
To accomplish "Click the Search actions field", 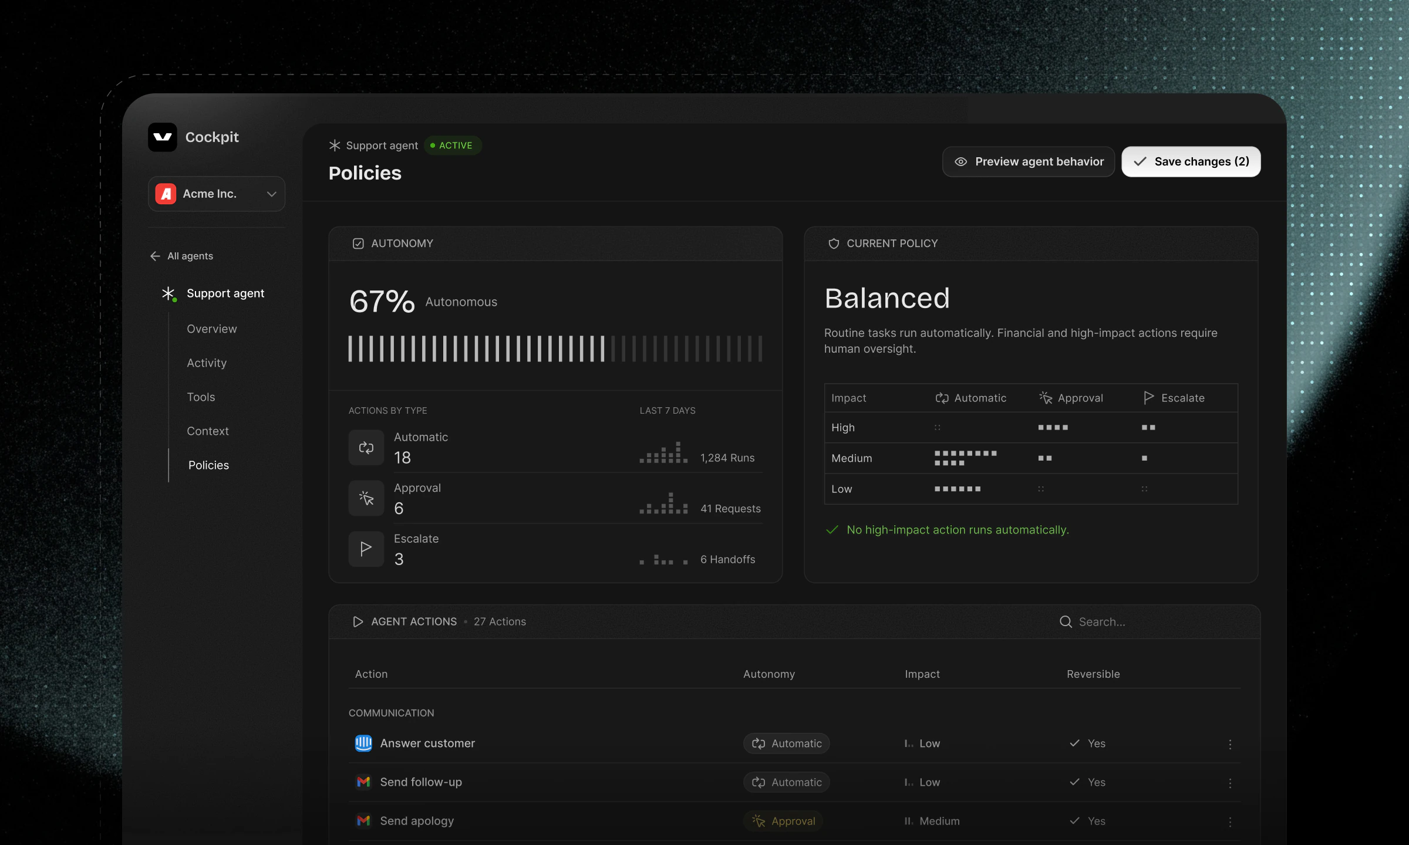I will (1150, 621).
